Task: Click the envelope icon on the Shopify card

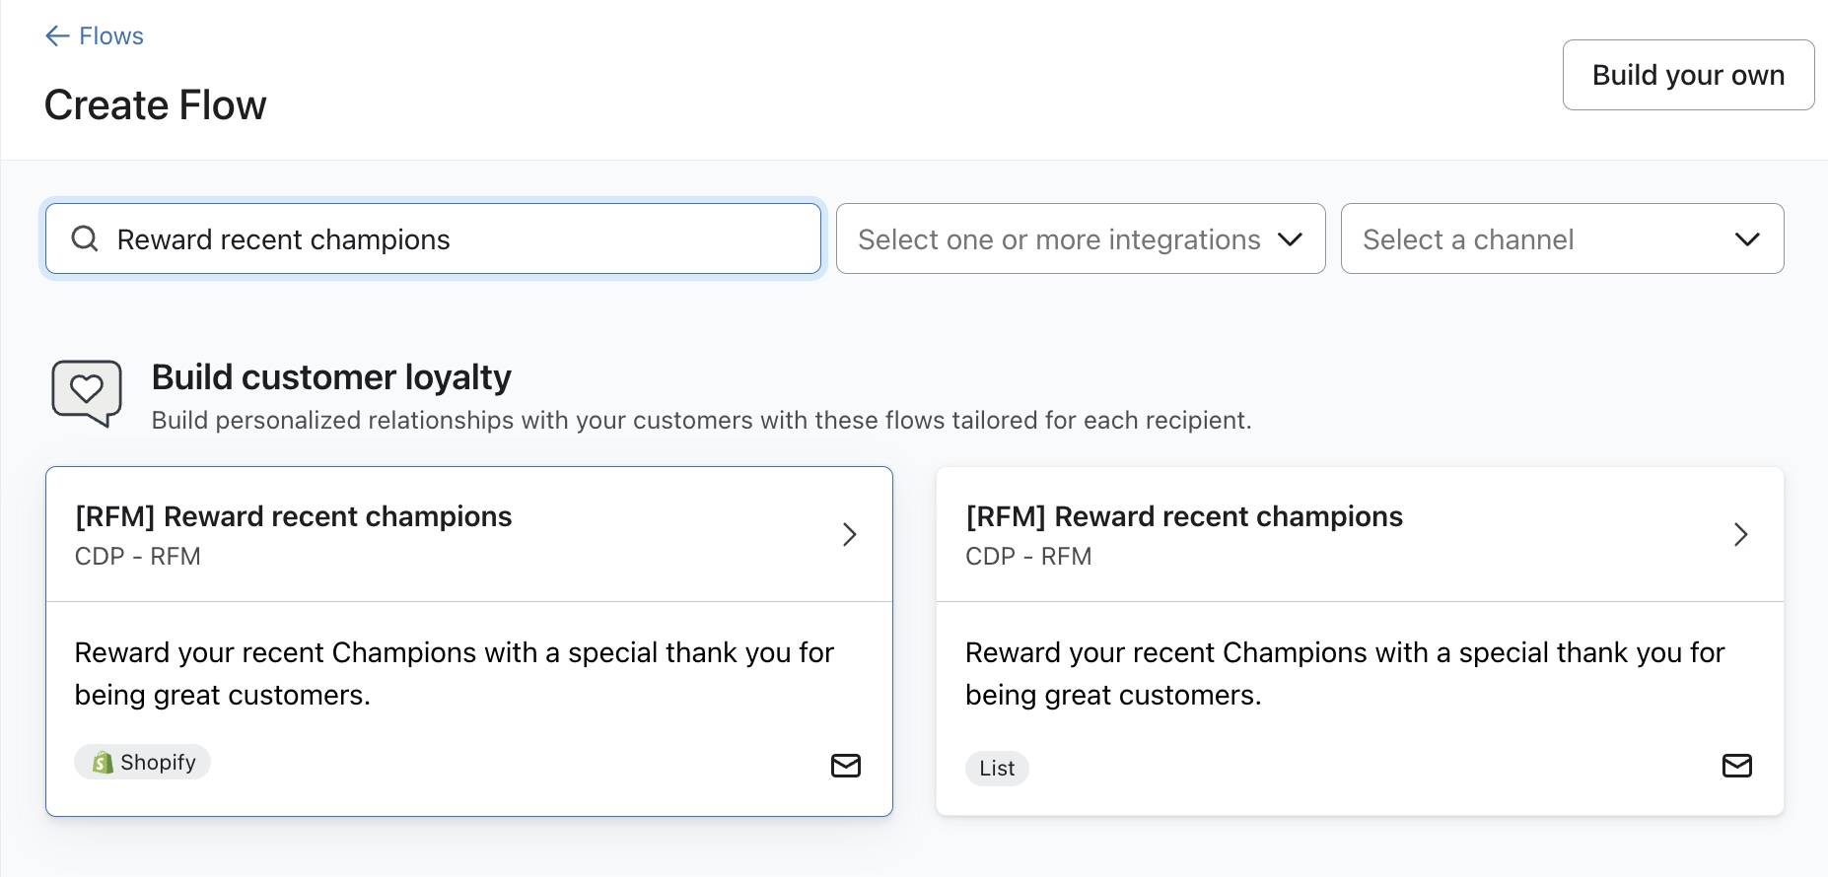Action: pos(846,766)
